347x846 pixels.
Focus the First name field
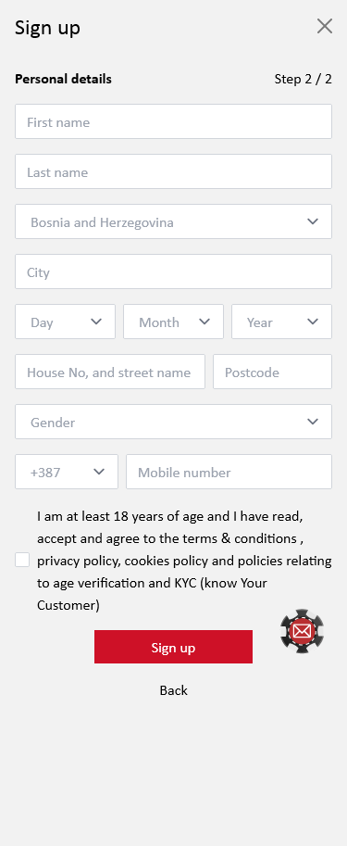tap(174, 122)
